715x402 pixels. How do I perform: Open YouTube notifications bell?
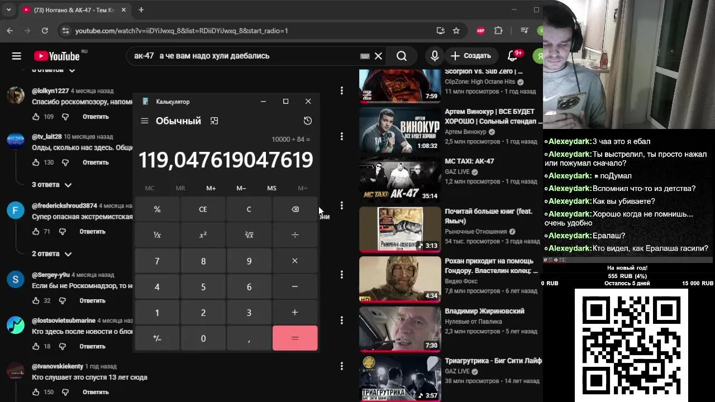click(x=512, y=56)
